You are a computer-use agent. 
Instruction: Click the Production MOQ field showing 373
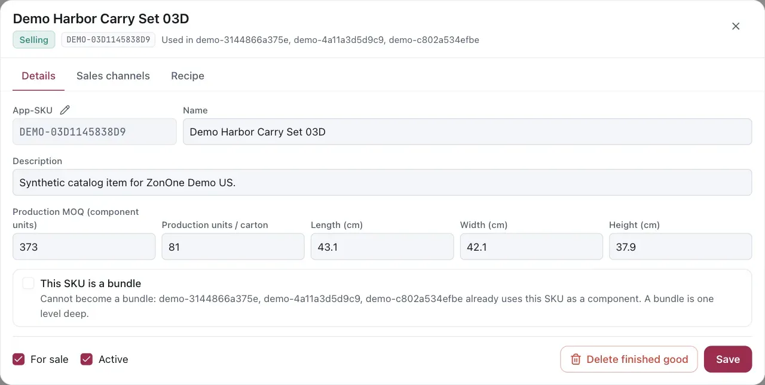[x=84, y=247]
